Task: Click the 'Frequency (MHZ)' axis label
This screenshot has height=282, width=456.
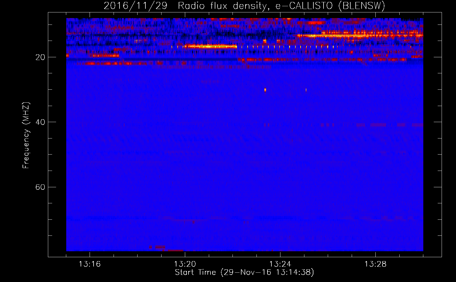Action: (26, 135)
